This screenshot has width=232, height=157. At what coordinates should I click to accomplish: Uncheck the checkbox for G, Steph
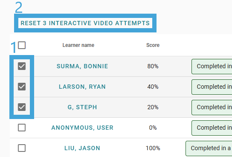22,107
